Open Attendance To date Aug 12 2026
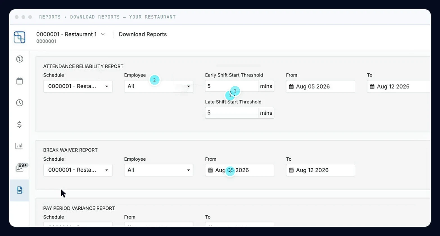Image resolution: width=440 pixels, height=236 pixels. 399,86
